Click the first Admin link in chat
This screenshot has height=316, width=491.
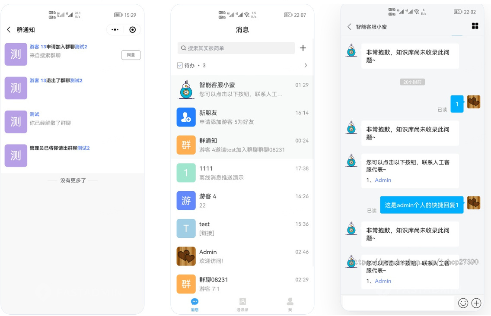(383, 180)
